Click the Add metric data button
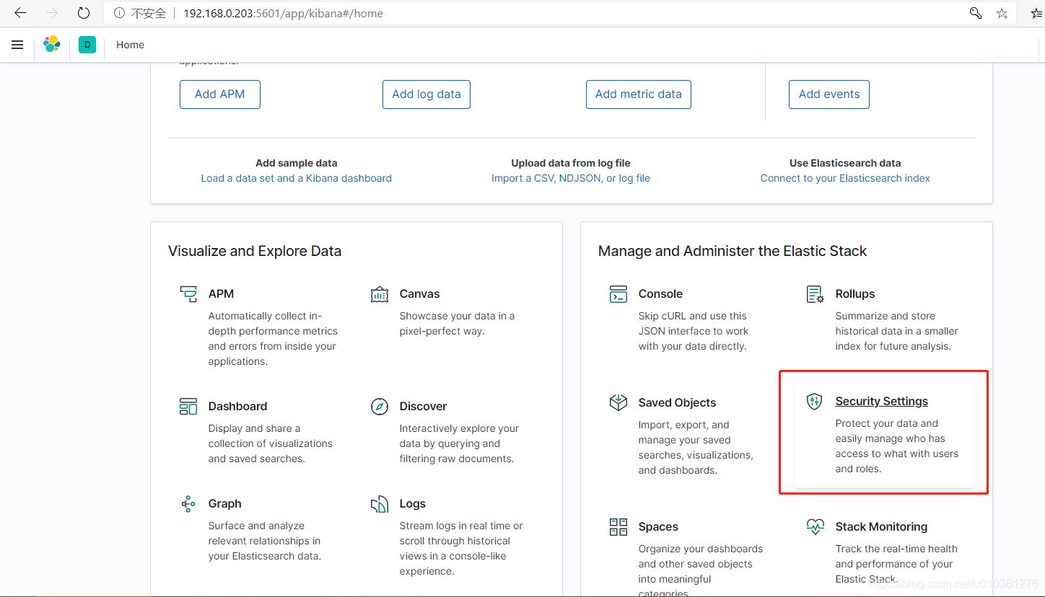Screen dimensions: 1045x597 tap(639, 94)
